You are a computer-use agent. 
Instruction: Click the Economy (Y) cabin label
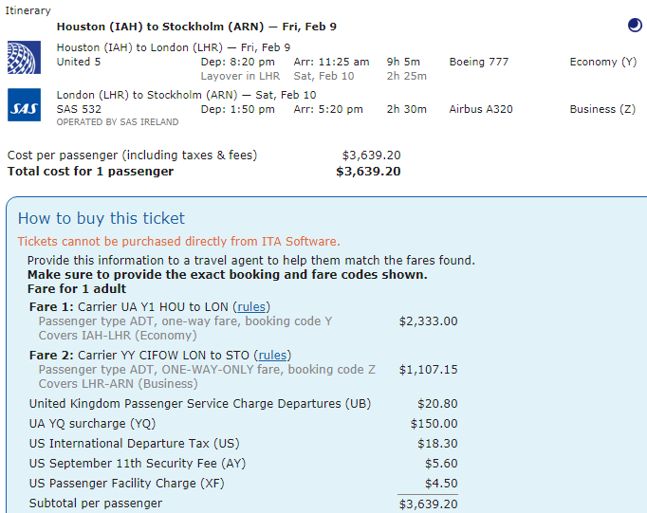(603, 62)
